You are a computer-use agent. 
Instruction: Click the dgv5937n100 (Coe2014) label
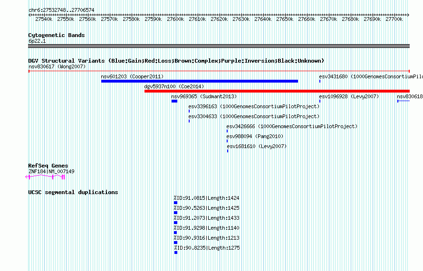point(174,86)
